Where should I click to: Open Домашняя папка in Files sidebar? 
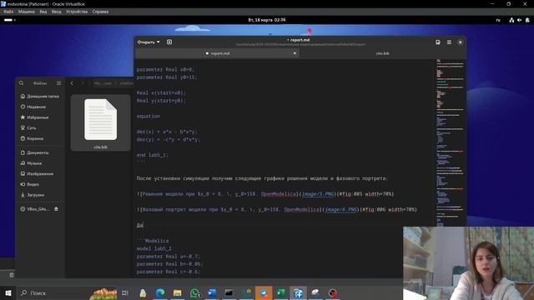pos(40,97)
